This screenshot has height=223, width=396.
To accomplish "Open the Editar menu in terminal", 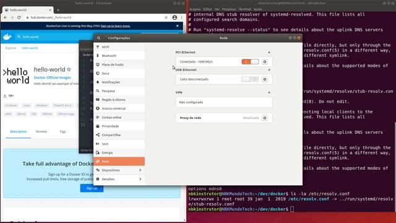I will tap(207, 9).
